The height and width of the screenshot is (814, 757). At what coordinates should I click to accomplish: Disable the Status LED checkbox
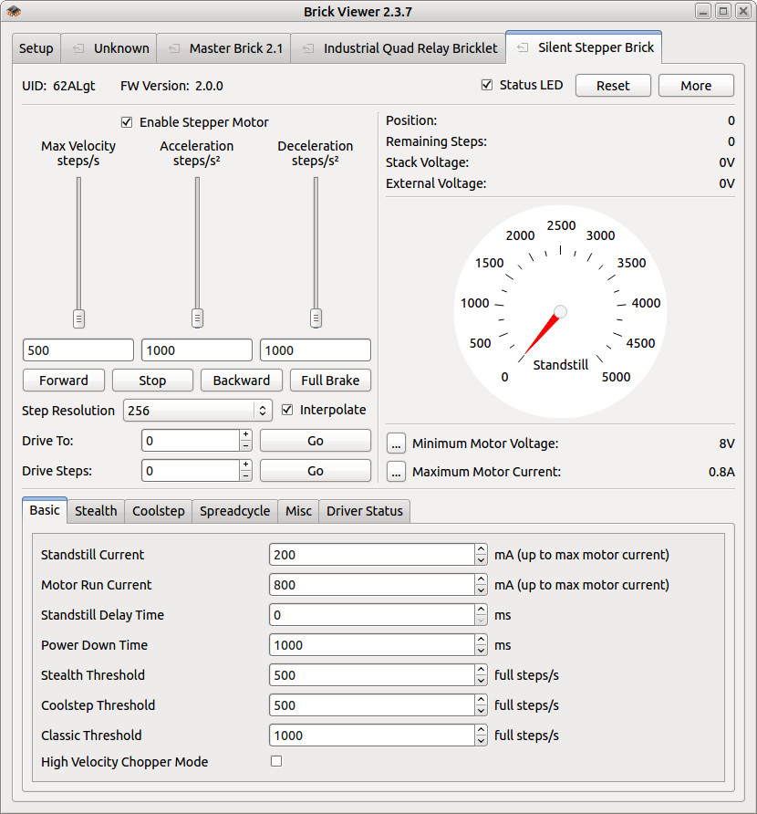pyautogui.click(x=487, y=85)
